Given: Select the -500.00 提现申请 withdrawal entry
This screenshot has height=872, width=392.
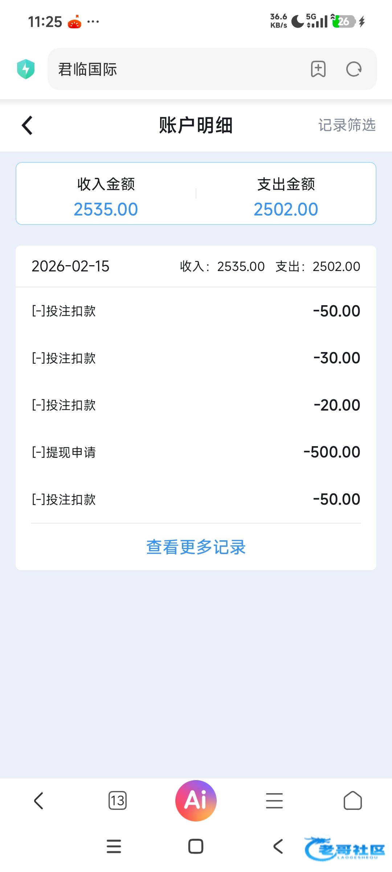Looking at the screenshot, I should coord(196,452).
